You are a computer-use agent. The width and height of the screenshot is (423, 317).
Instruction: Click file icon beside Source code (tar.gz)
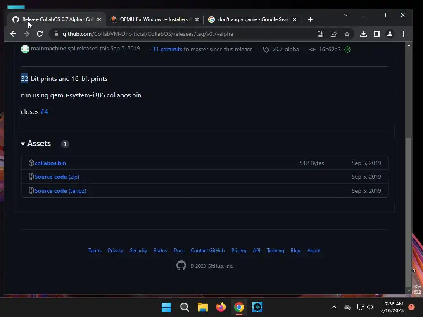(x=31, y=191)
